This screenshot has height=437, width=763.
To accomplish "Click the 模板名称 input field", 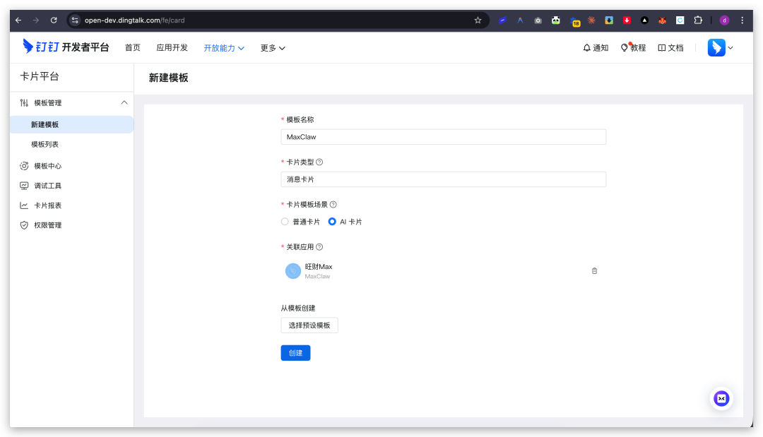I will [x=443, y=137].
